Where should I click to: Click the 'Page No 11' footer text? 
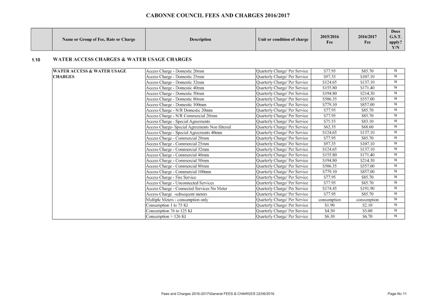pos(397,294)
